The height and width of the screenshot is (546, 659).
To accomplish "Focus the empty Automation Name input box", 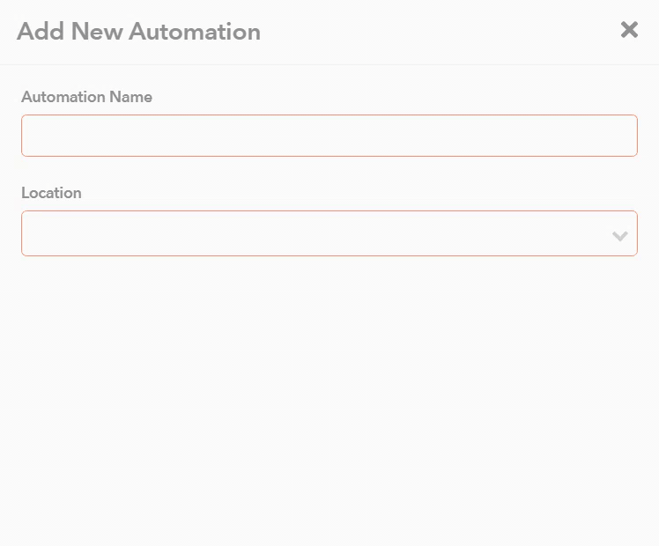I will click(x=329, y=136).
